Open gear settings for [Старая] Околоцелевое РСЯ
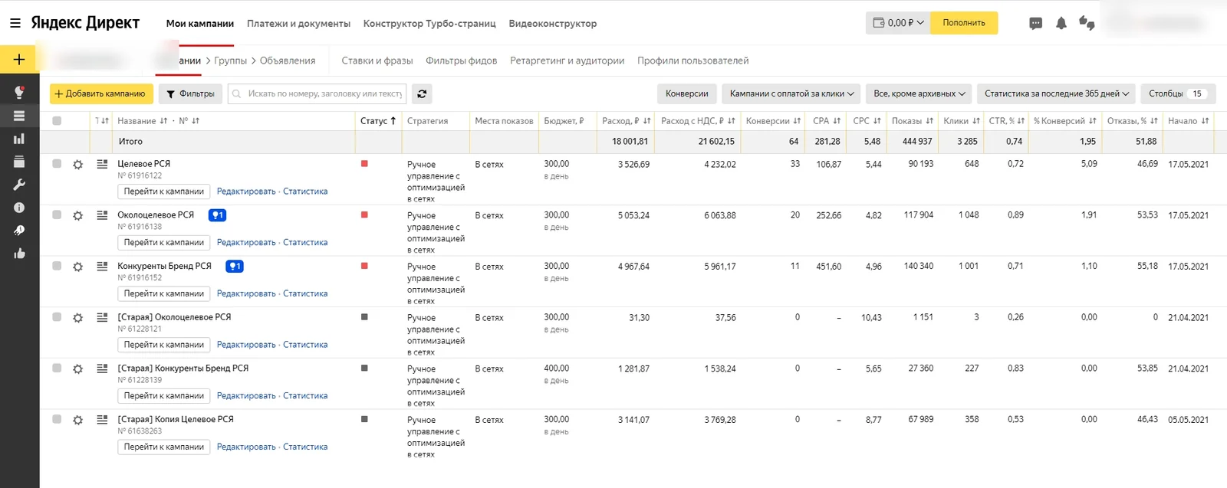The height and width of the screenshot is (488, 1227). (77, 318)
